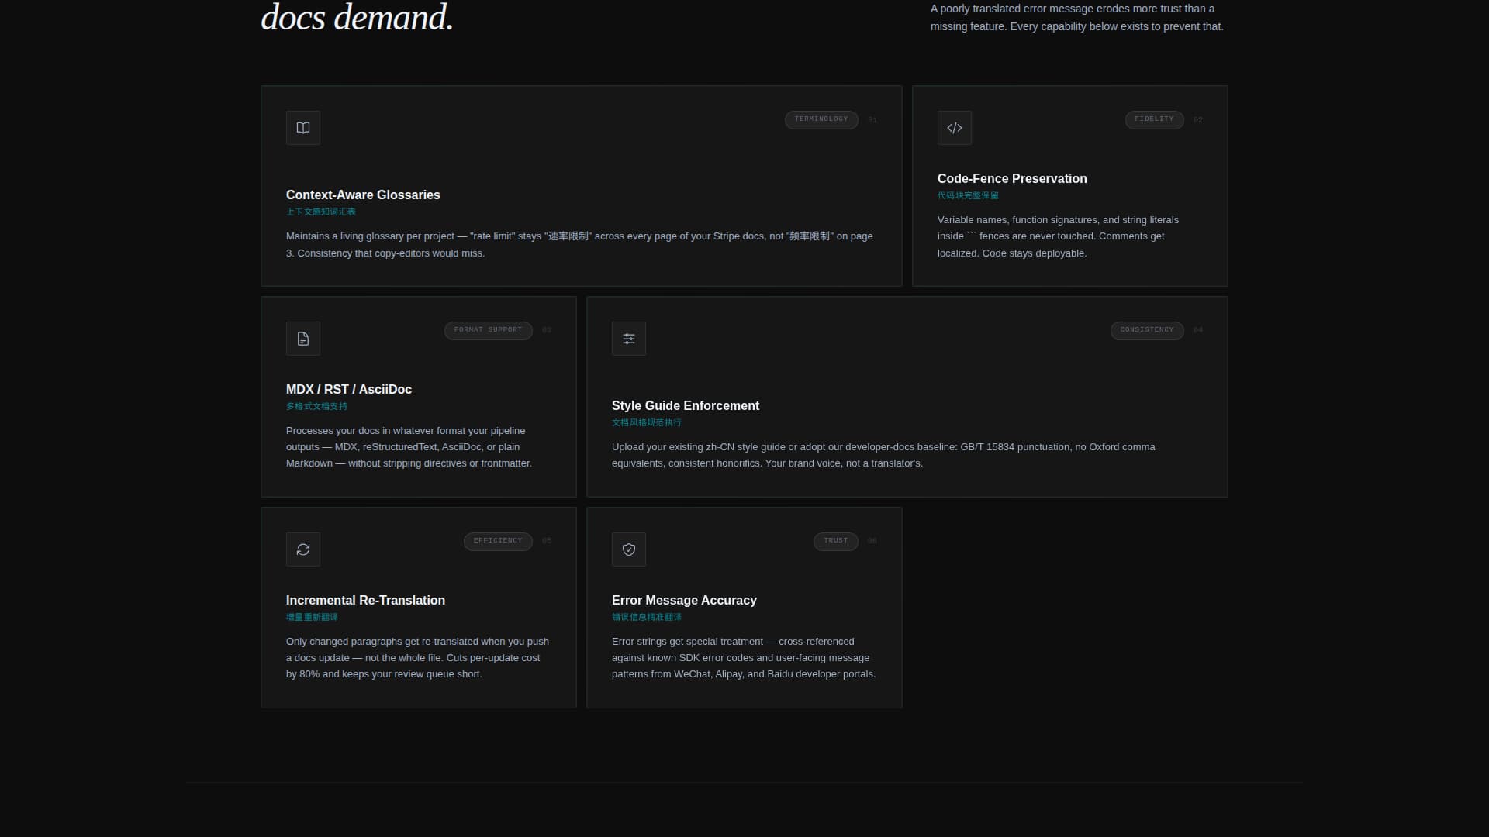Select the TRUST tag badge

(x=836, y=541)
